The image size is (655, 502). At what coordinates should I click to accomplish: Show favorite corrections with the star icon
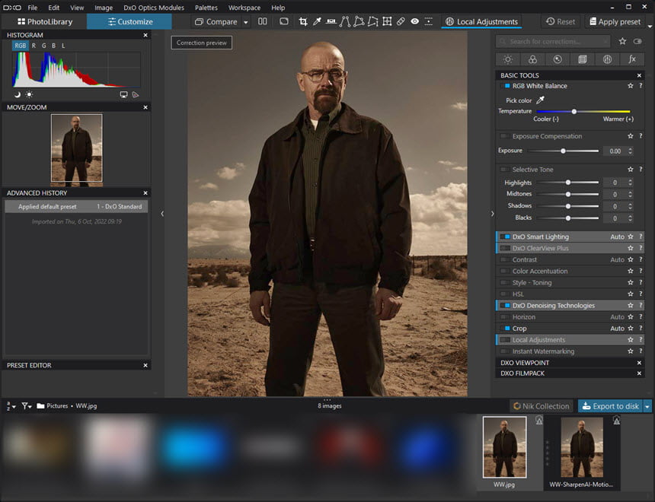coord(622,41)
